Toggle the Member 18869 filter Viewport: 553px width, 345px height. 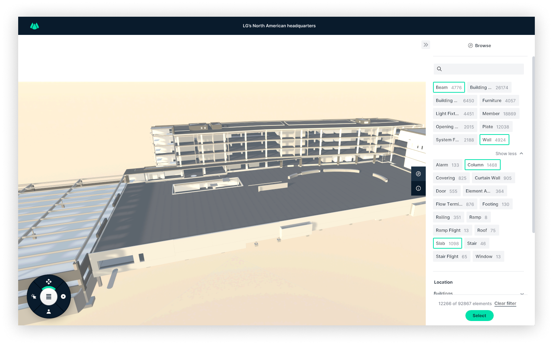coord(500,113)
